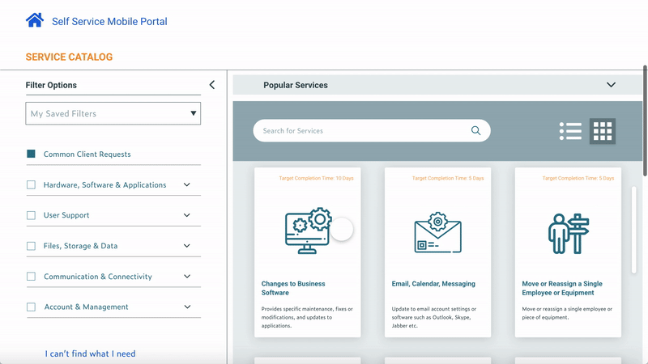
Task: Click the Search for Services field
Action: pyautogui.click(x=372, y=131)
